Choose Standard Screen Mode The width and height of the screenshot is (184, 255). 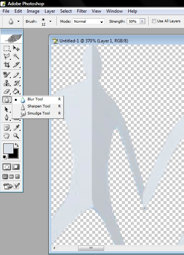point(5,177)
